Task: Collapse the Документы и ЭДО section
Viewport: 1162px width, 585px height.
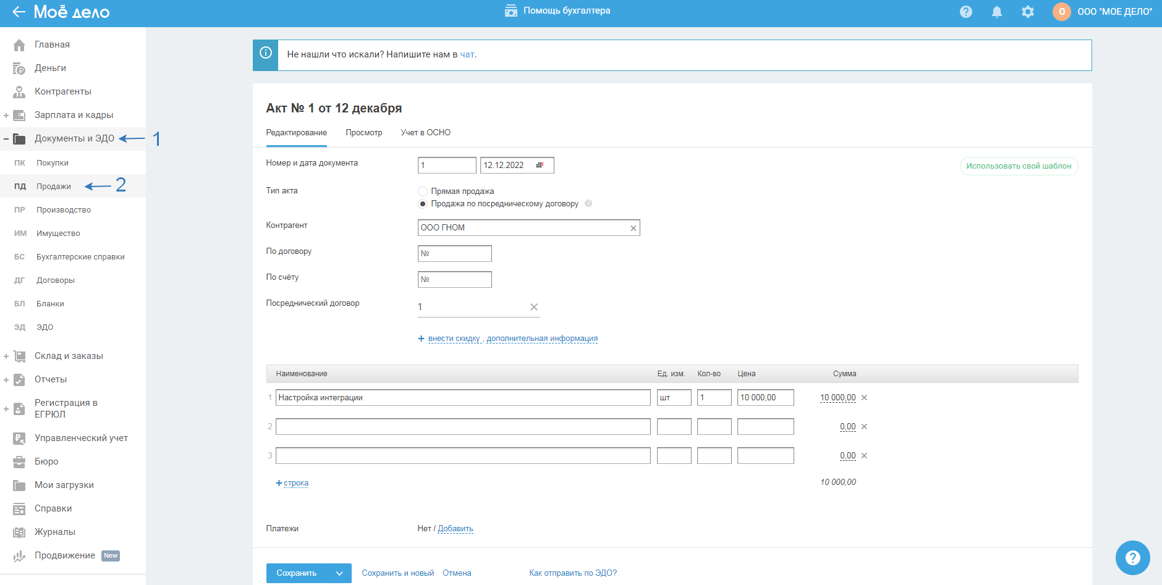Action: point(6,139)
